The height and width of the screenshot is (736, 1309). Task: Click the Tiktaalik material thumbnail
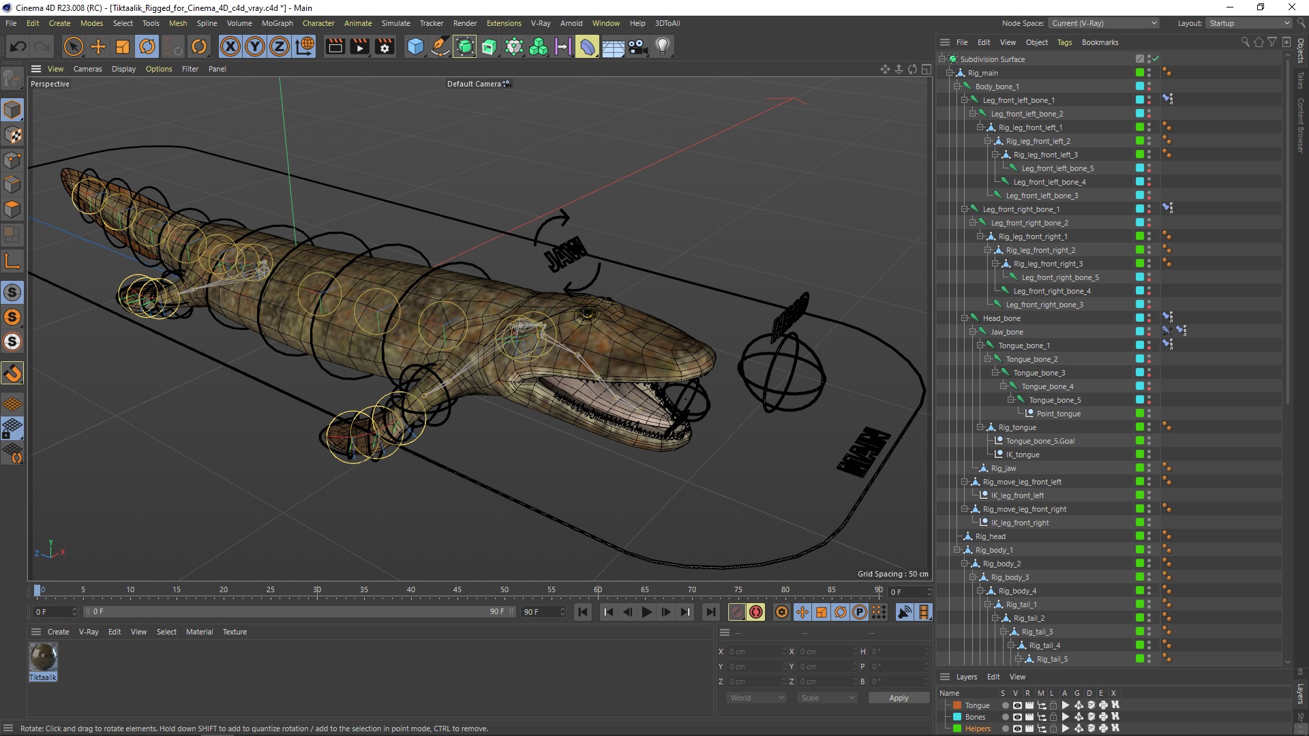point(42,657)
